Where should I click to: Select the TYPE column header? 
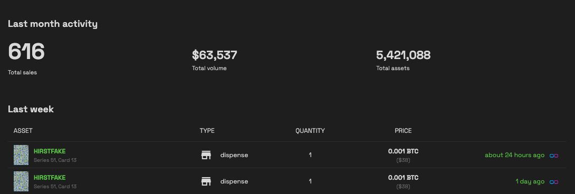pyautogui.click(x=207, y=131)
